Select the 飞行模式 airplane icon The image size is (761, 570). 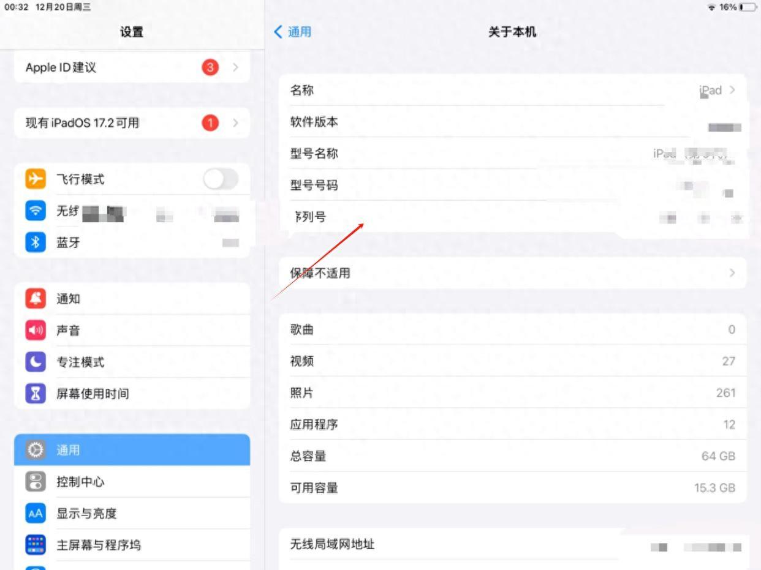point(36,179)
